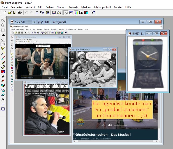Select the Eraser tool in tool palette
The width and height of the screenshot is (173, 149).
pos(3,81)
